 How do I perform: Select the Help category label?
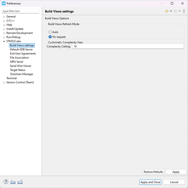9,25
